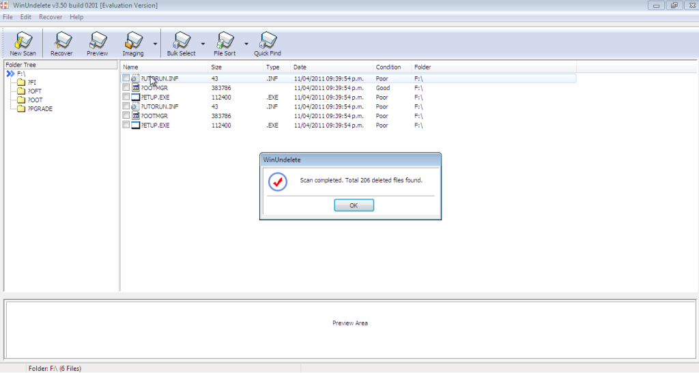Tick the checkbox for first ?OOTMGR file
This screenshot has height=373, width=699.
[x=126, y=88]
